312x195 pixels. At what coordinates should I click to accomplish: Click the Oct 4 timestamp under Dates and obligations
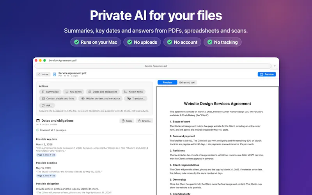coord(46,124)
